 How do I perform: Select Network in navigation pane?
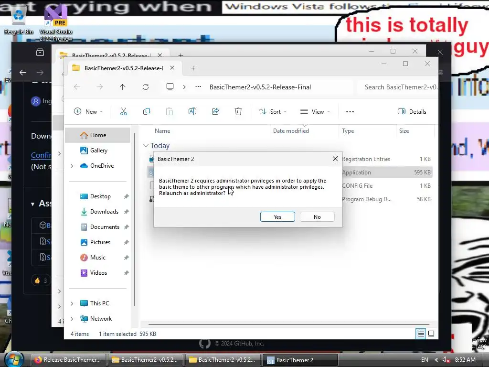point(97,319)
